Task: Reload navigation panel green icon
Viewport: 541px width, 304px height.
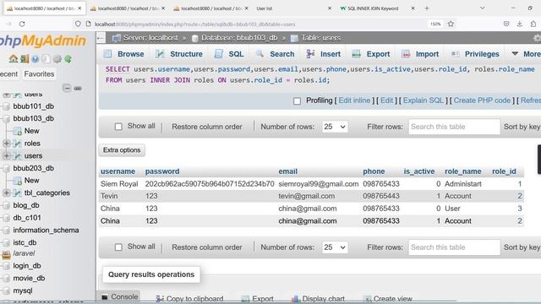Action: [68, 59]
